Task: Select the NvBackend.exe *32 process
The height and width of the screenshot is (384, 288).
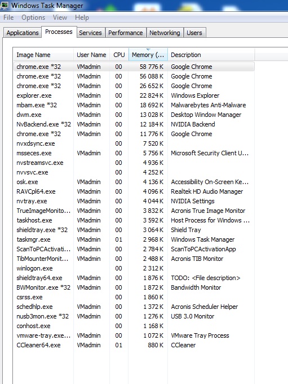Action: click(134, 124)
